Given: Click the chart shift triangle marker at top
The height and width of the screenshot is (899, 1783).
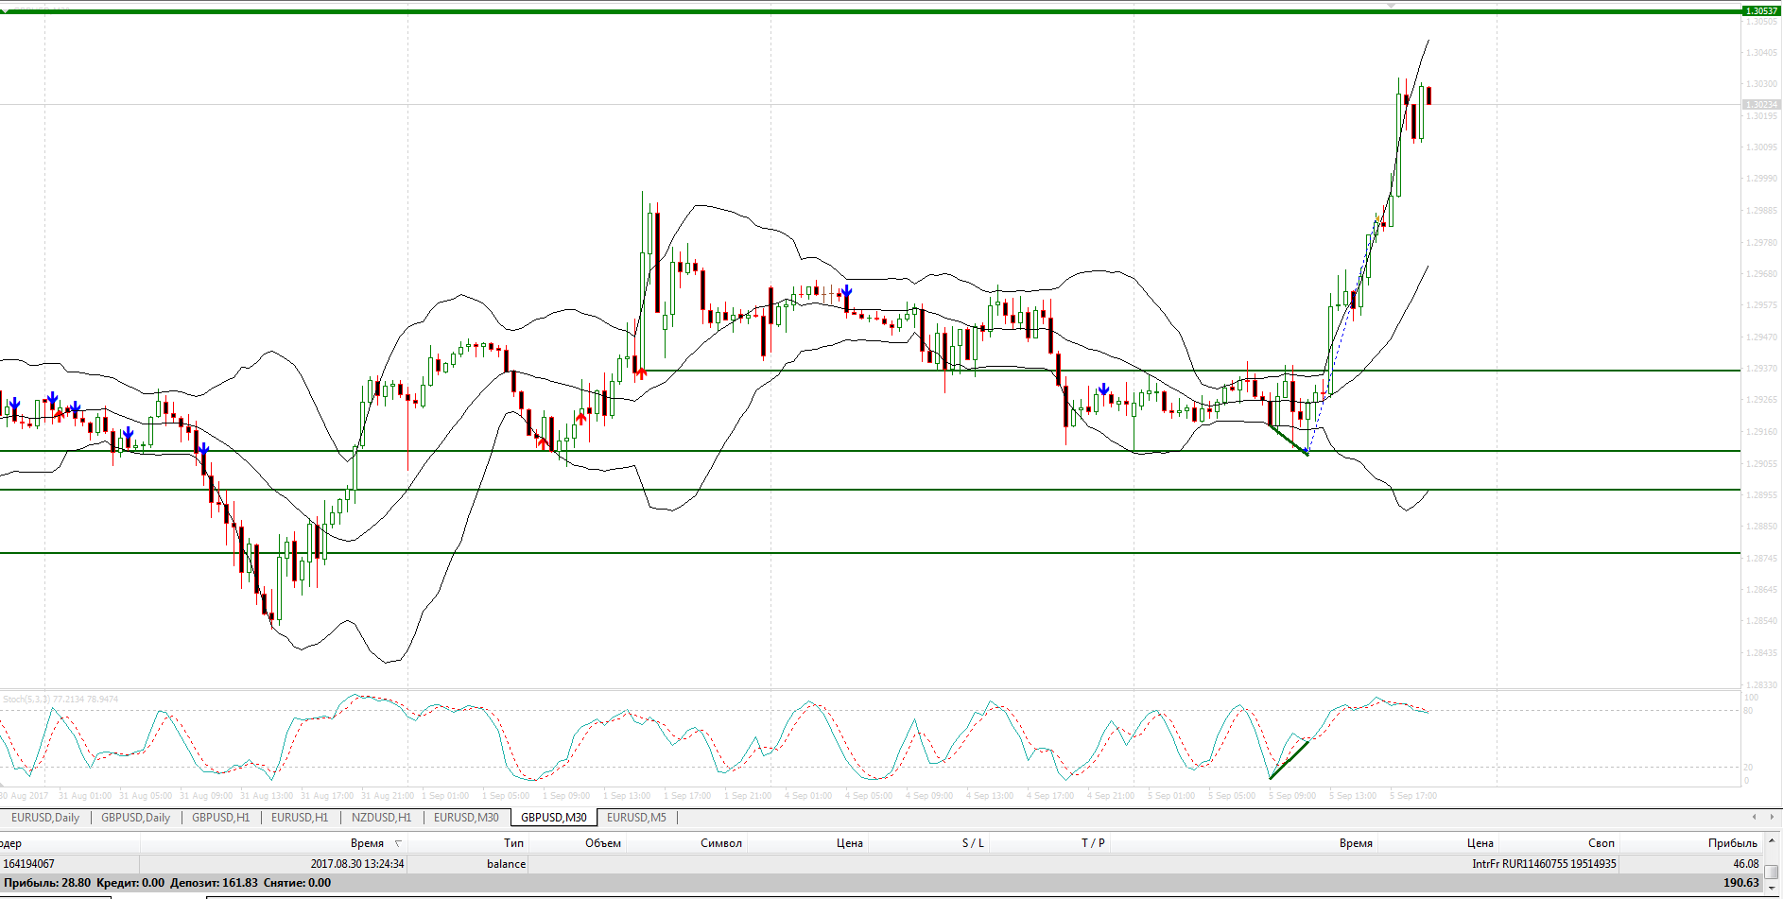Looking at the screenshot, I should pos(1391,5).
